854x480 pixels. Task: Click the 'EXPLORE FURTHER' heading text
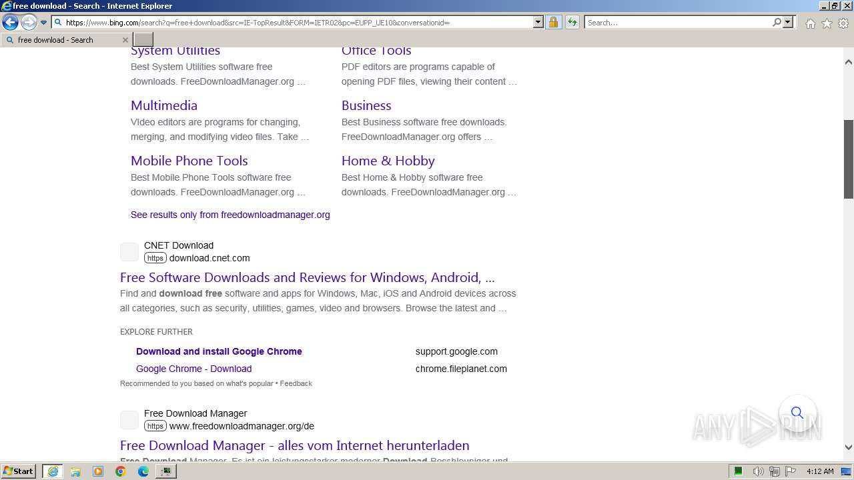click(156, 332)
